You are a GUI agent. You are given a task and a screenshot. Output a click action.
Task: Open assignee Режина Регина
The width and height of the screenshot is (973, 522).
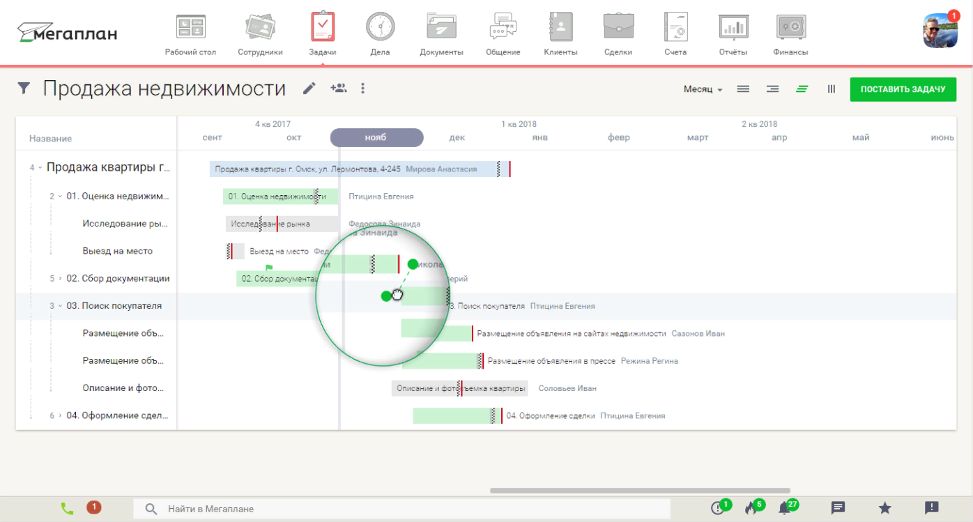pyautogui.click(x=650, y=361)
